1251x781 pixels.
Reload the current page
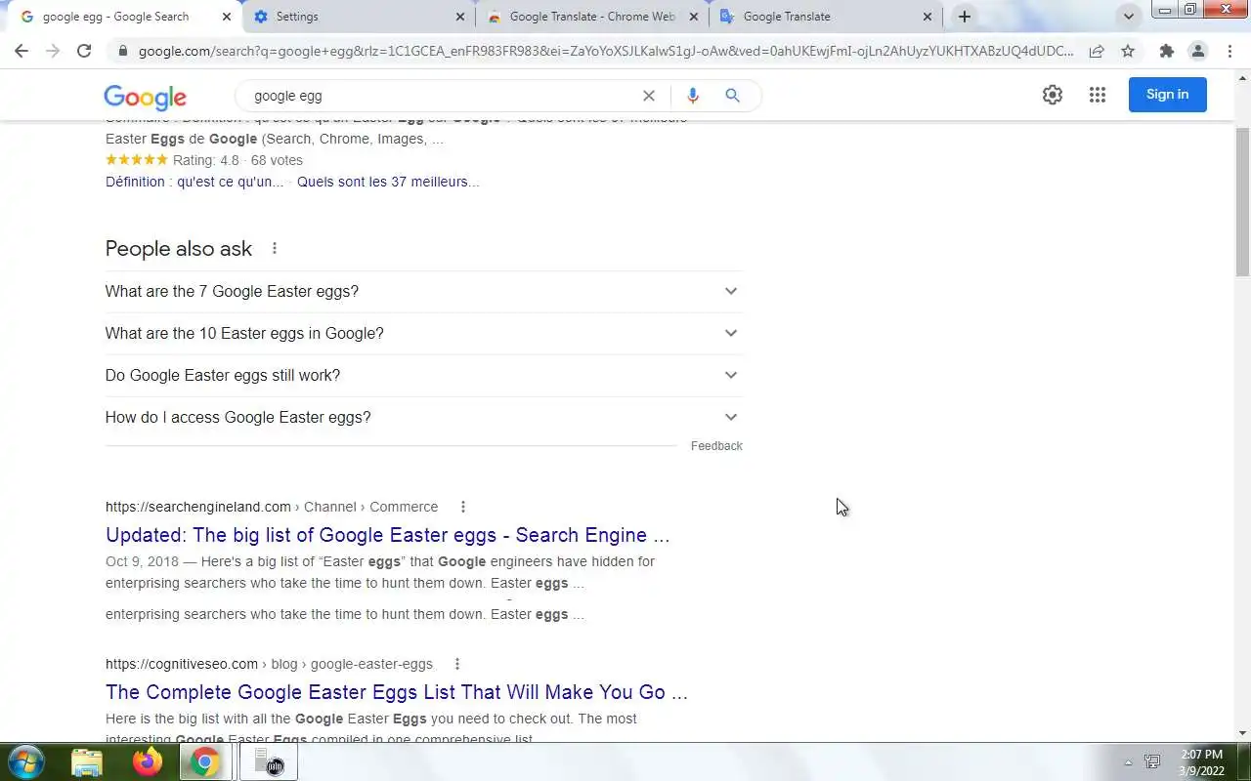(x=84, y=51)
